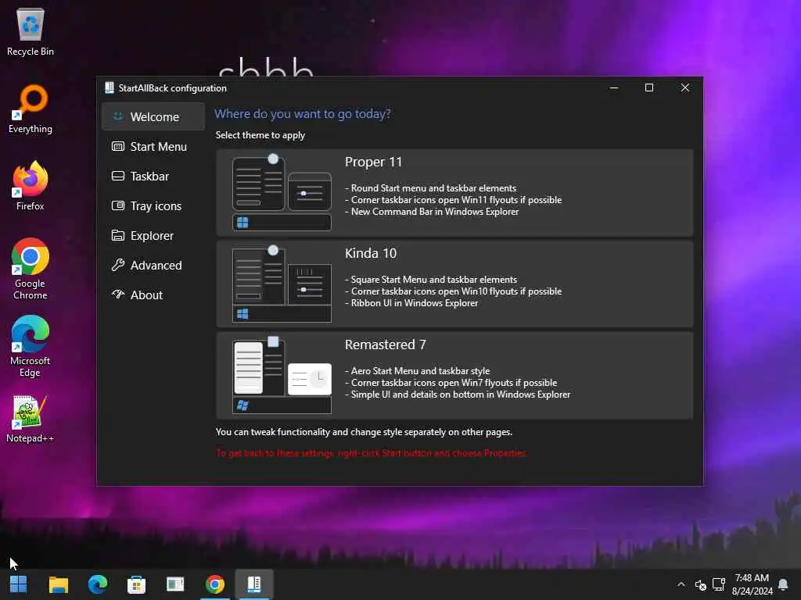Click the red 'To get back to these settings' note
Viewport: 801px width, 600px height.
tap(371, 453)
